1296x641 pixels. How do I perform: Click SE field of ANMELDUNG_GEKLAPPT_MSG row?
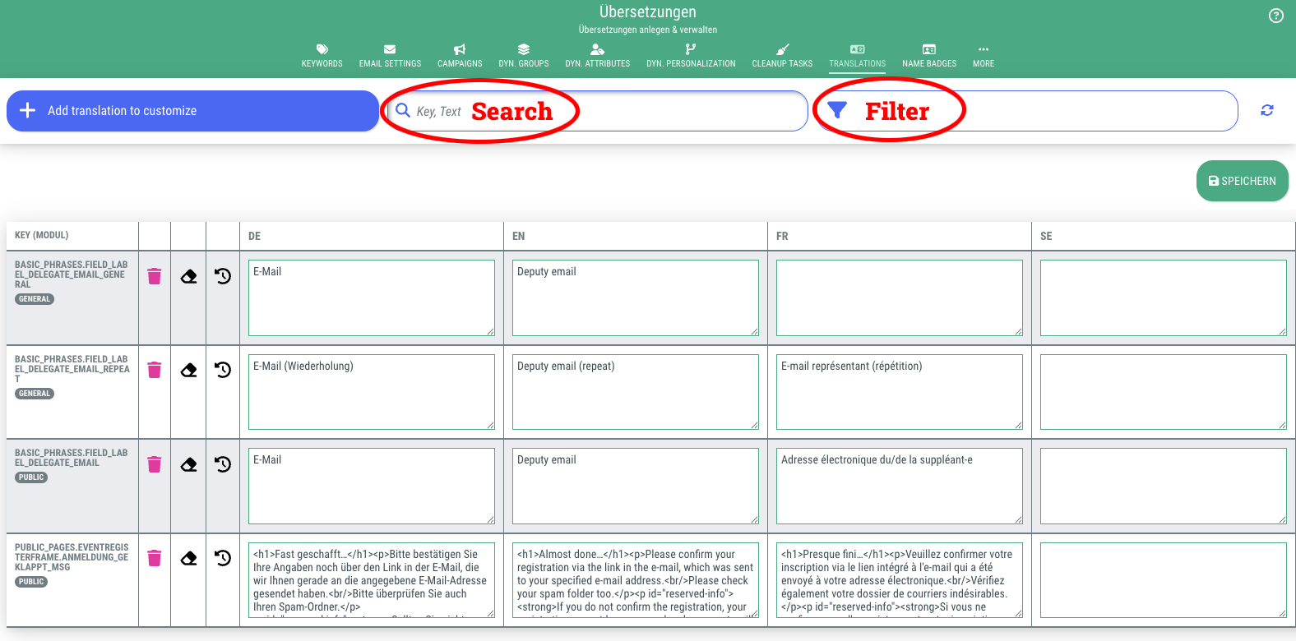tap(1164, 580)
